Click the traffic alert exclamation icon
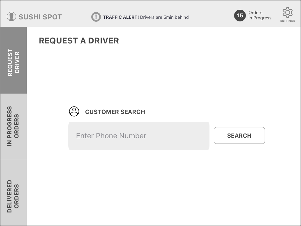 (96, 17)
